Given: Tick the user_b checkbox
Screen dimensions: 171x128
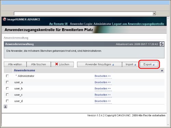Looking at the screenshot, I should point(7,88).
